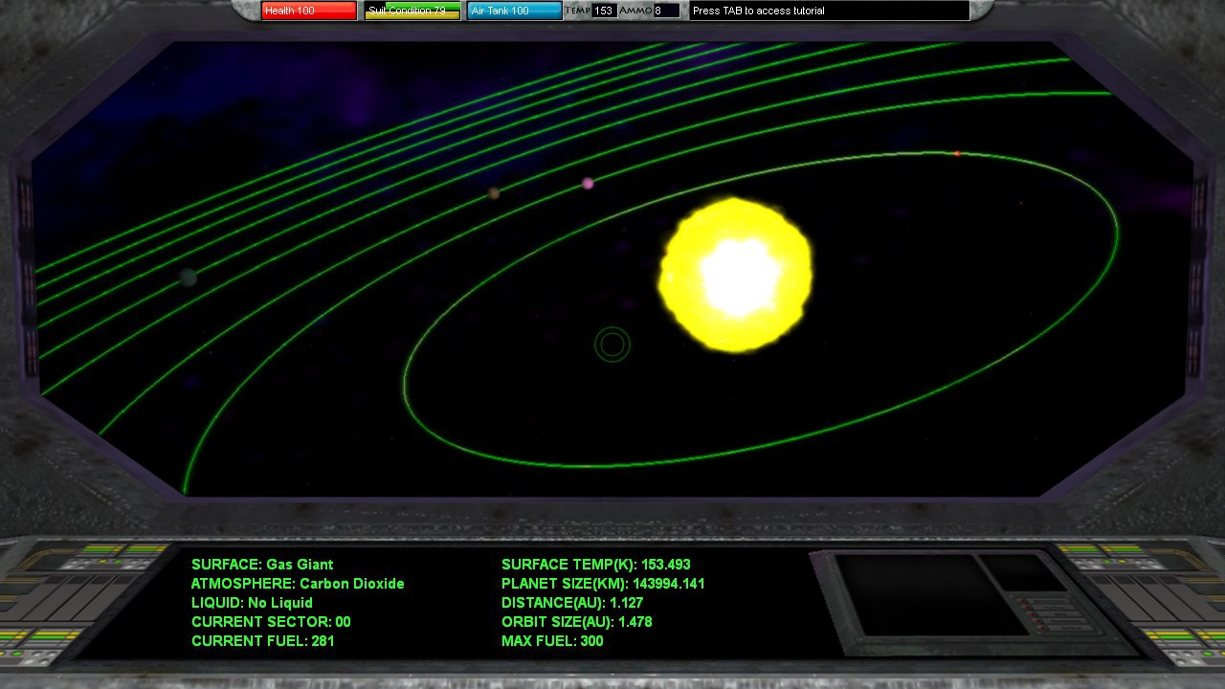Viewport: 1225px width, 689px height.
Task: Click the pink planet on the orbit
Action: pos(588,183)
